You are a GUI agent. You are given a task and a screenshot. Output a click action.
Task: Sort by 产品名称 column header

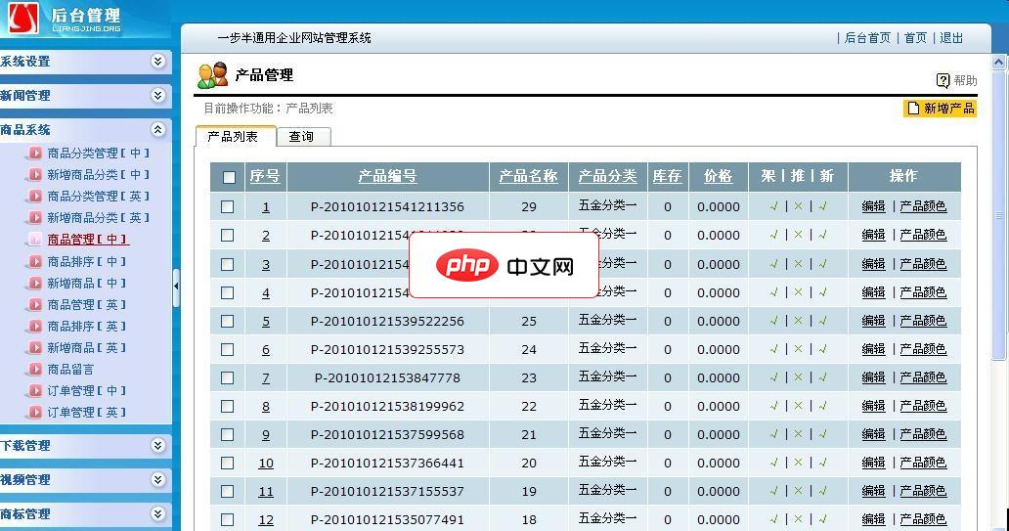click(x=528, y=176)
